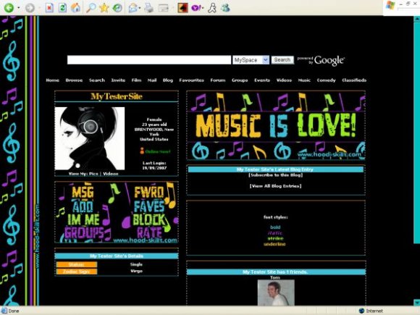Click the MSG contact graphic
This screenshot has width=420, height=315.
coord(83,192)
